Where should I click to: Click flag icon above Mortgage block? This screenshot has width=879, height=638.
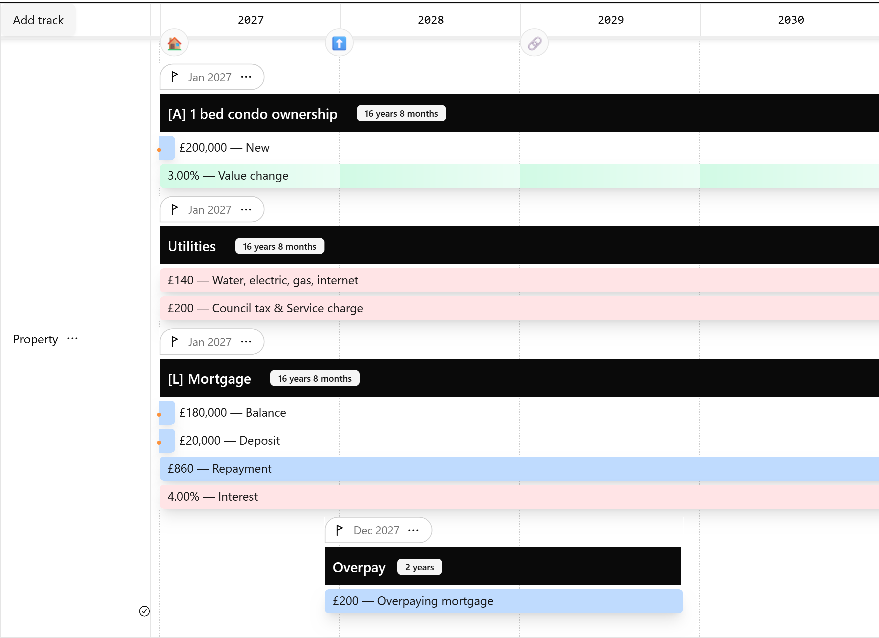pyautogui.click(x=174, y=342)
